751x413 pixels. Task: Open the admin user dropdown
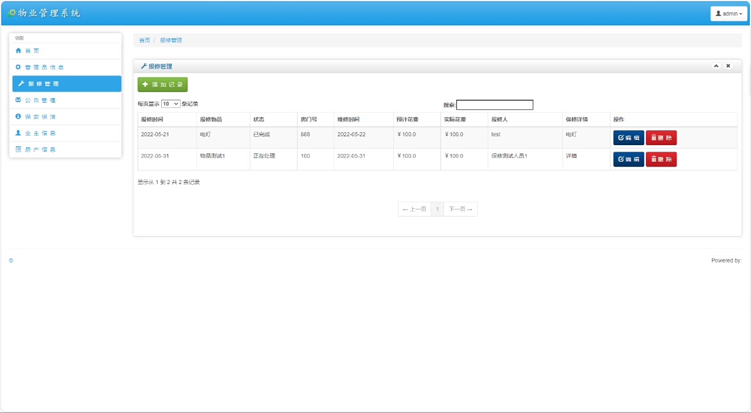click(x=729, y=14)
